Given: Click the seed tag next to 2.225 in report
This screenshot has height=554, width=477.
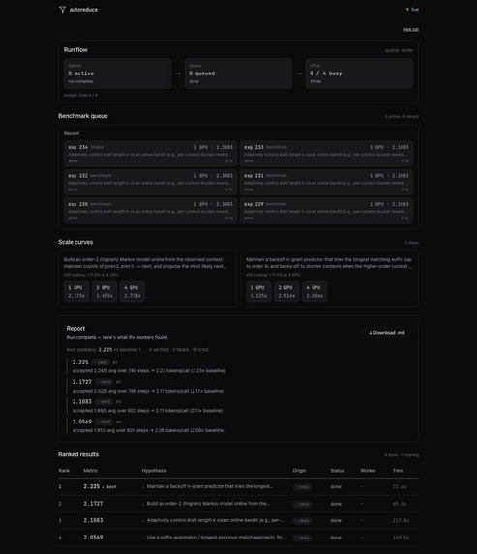Looking at the screenshot, I should [101, 363].
